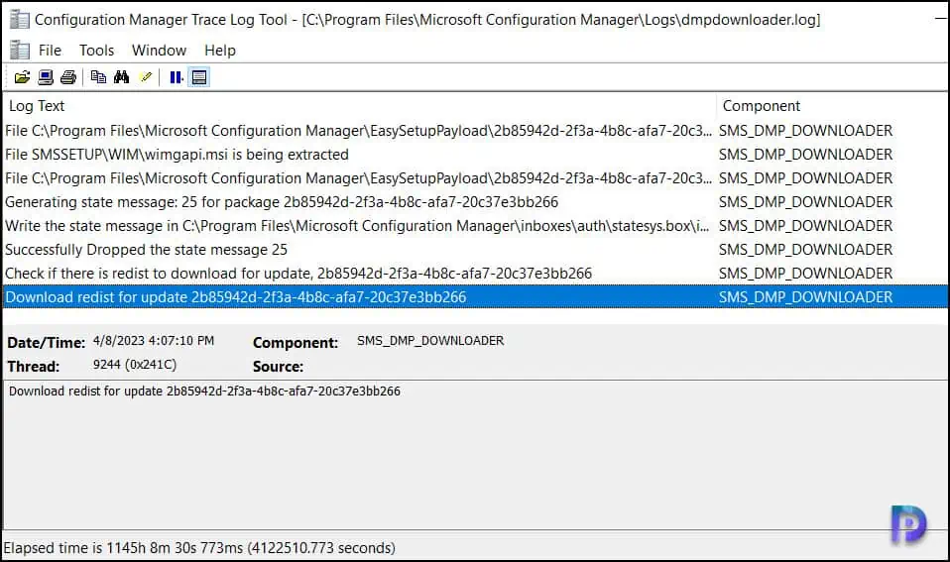The width and height of the screenshot is (950, 562).
Task: Select row 'Generating state message: 25 for package'
Action: click(476, 201)
